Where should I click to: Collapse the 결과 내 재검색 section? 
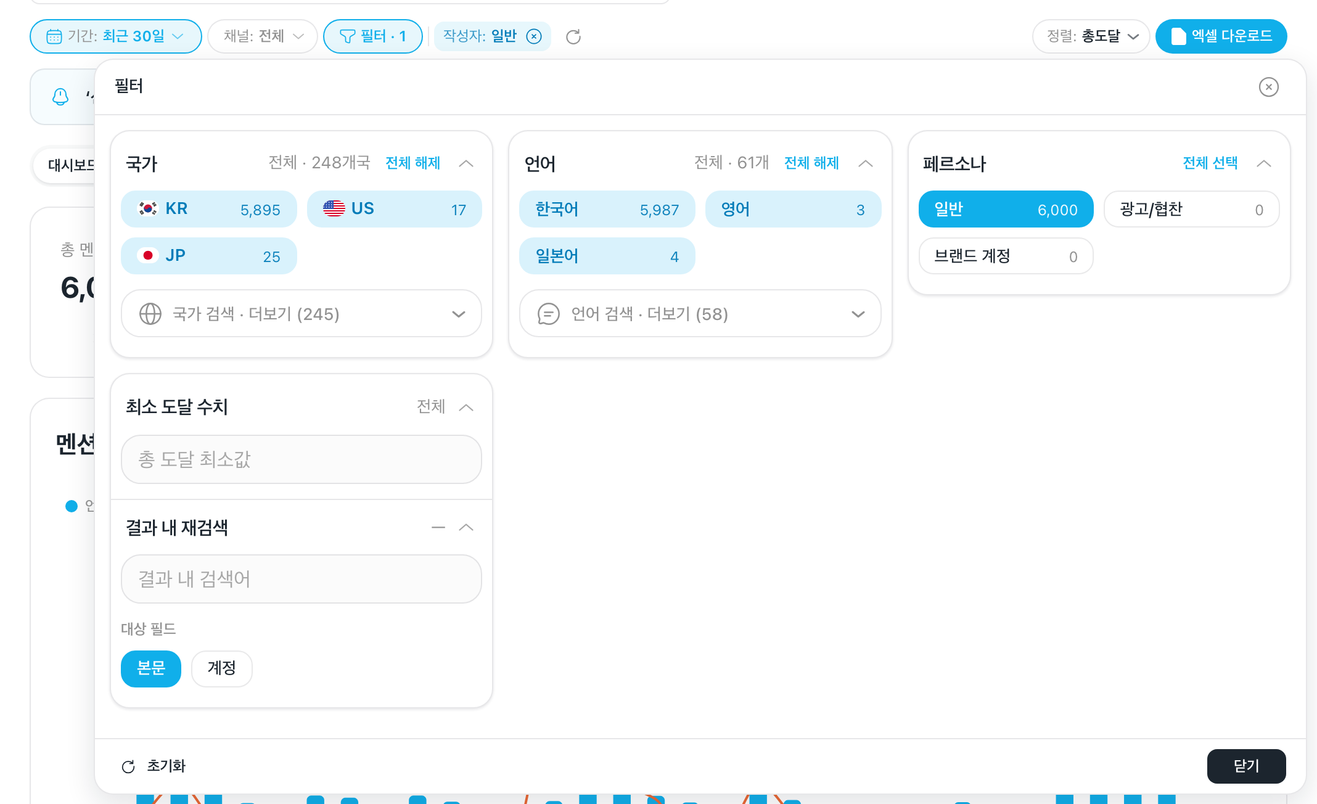point(466,527)
